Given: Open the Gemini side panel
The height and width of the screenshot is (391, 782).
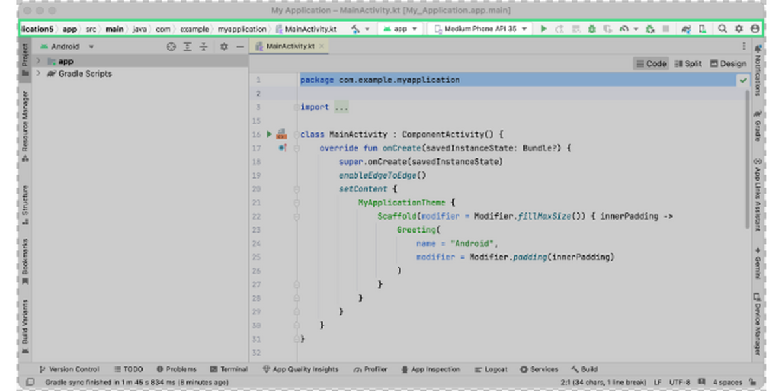Looking at the screenshot, I should pyautogui.click(x=758, y=263).
